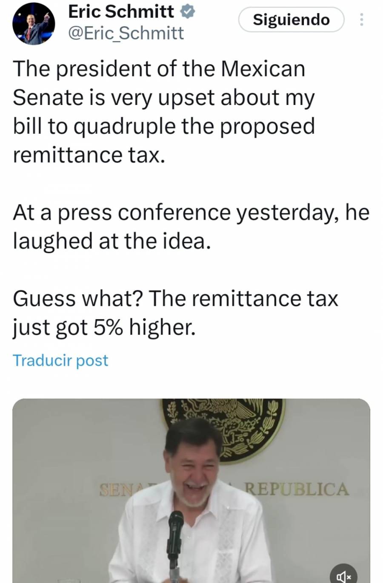
Task: Open the three-dot more options menu
Action: click(x=361, y=20)
